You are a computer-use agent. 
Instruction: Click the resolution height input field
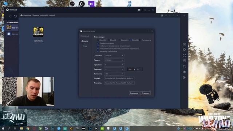pos(139,69)
